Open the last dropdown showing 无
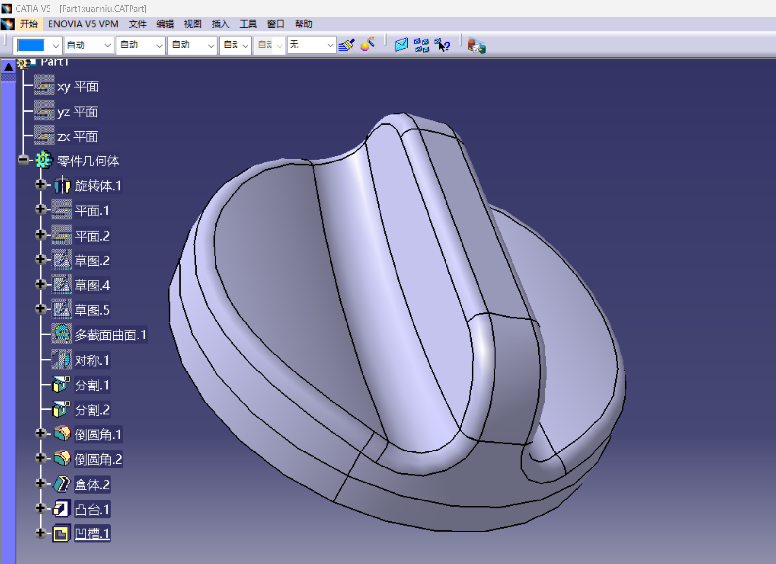The image size is (776, 564). pyautogui.click(x=312, y=45)
